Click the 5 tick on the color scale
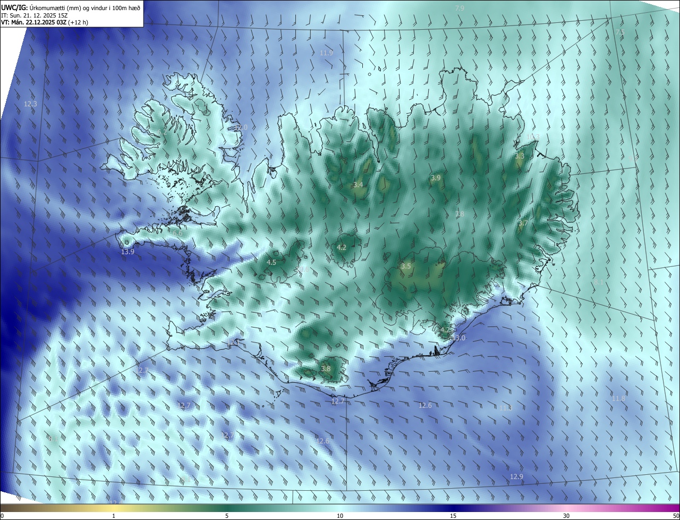 tap(227, 516)
